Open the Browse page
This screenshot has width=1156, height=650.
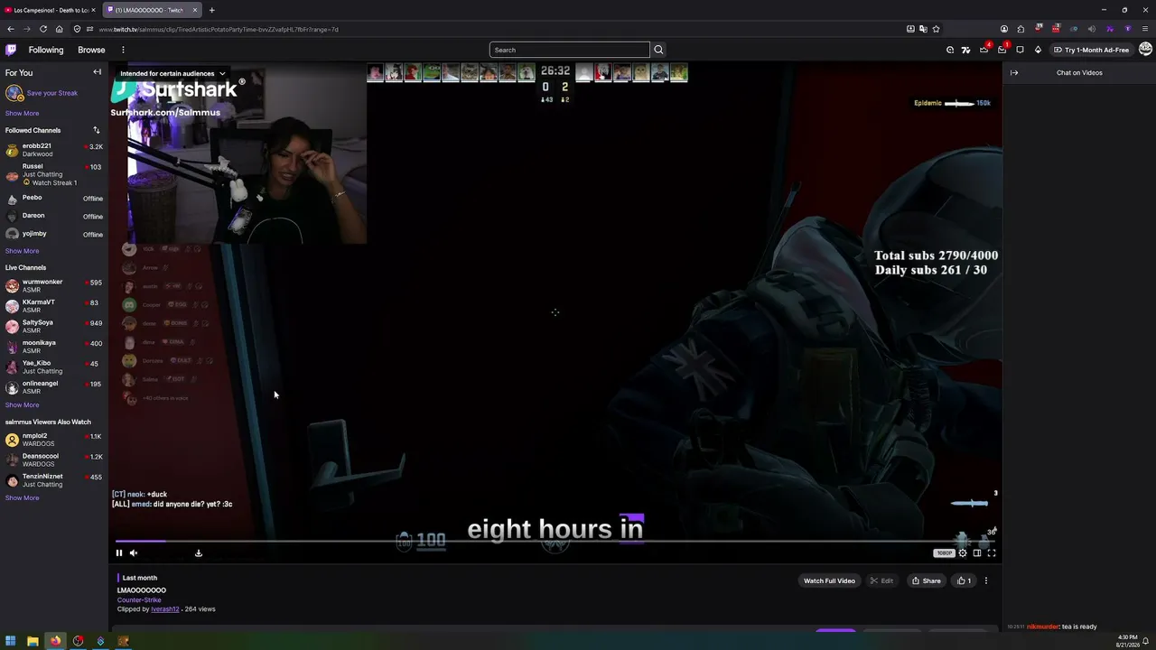point(91,50)
